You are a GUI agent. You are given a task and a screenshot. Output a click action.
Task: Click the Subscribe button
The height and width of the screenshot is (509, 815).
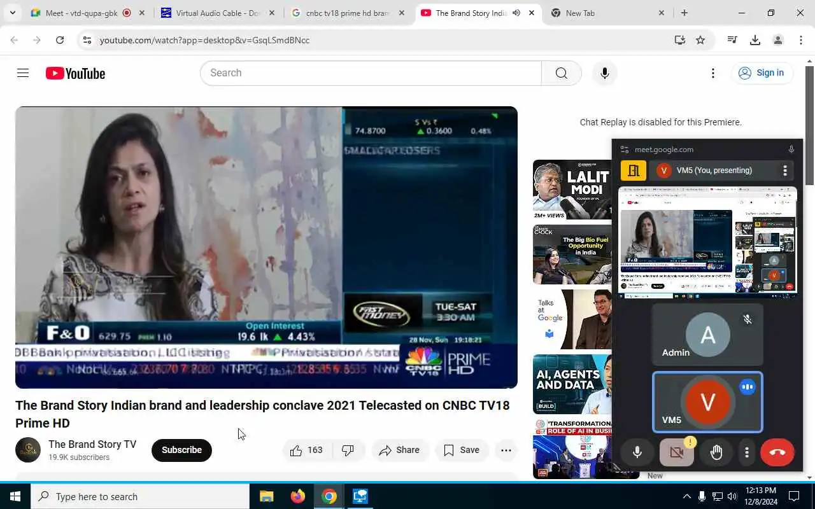click(181, 450)
